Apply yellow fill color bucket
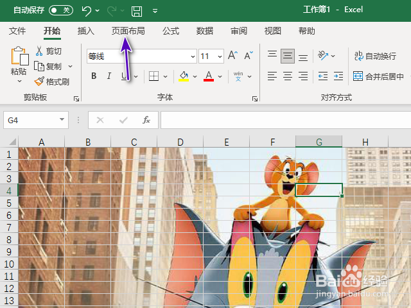Image resolution: width=411 pixels, height=308 pixels. pos(184,76)
